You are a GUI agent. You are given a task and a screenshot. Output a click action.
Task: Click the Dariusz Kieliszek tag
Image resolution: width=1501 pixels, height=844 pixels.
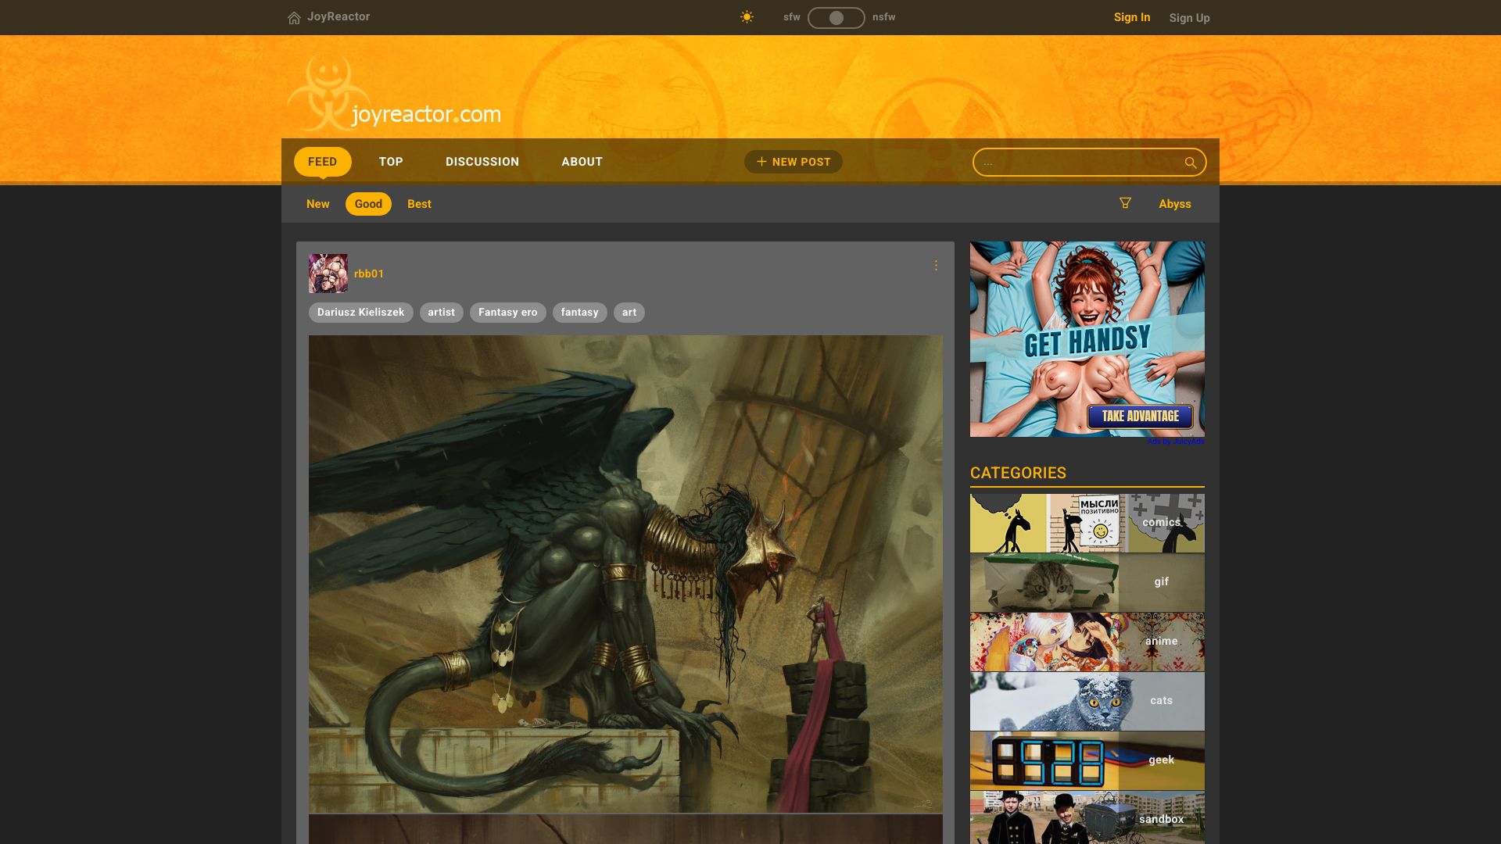pyautogui.click(x=360, y=313)
